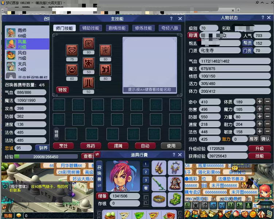The width and height of the screenshot is (274, 219).
Task: Click the necklace equipment slot
Action: 175,168
